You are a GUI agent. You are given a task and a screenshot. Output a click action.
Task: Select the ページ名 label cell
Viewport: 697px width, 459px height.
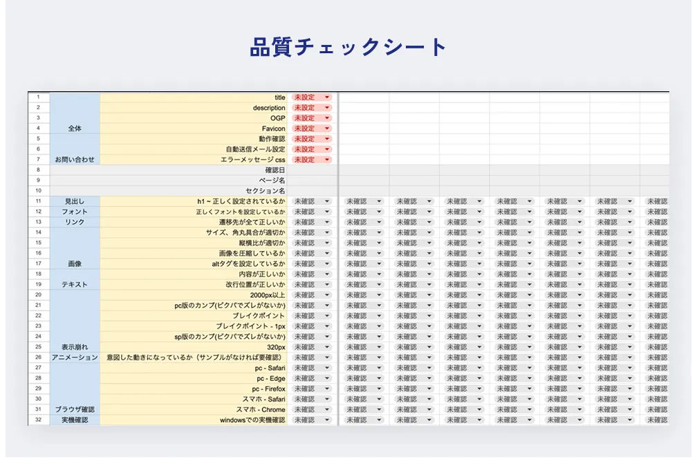[272, 180]
